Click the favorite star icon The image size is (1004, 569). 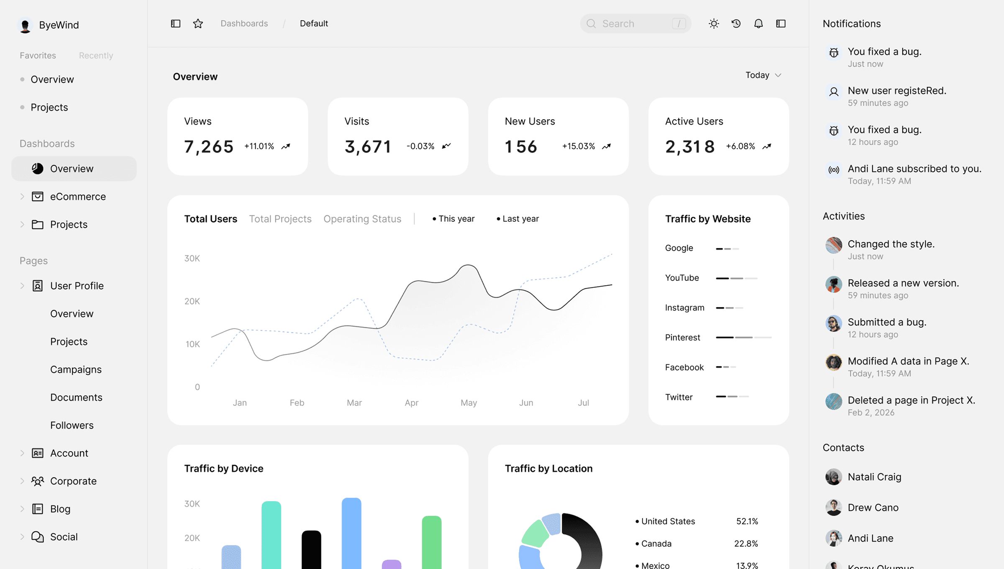coord(198,23)
